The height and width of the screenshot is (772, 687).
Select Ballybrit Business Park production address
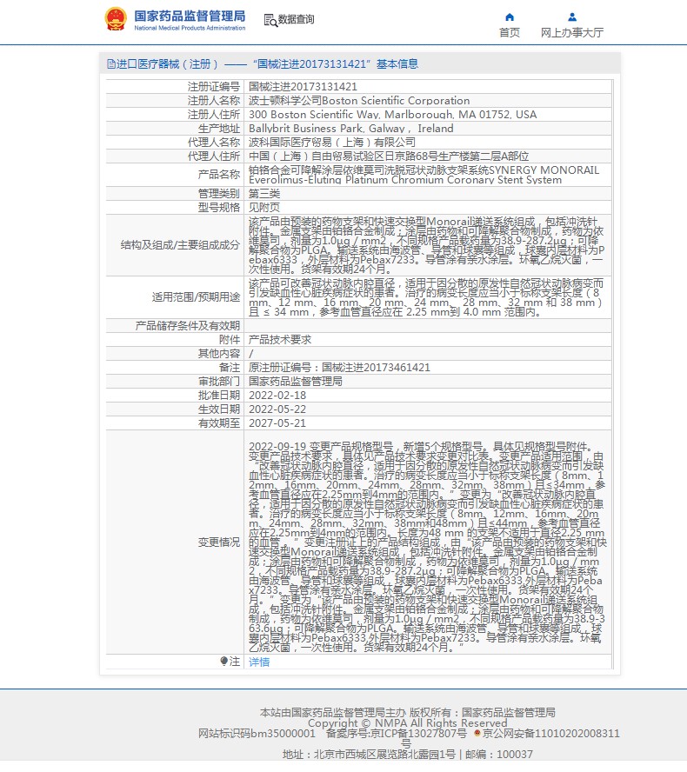(351, 128)
